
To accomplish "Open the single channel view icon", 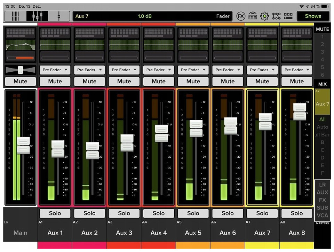I will coord(59,16).
